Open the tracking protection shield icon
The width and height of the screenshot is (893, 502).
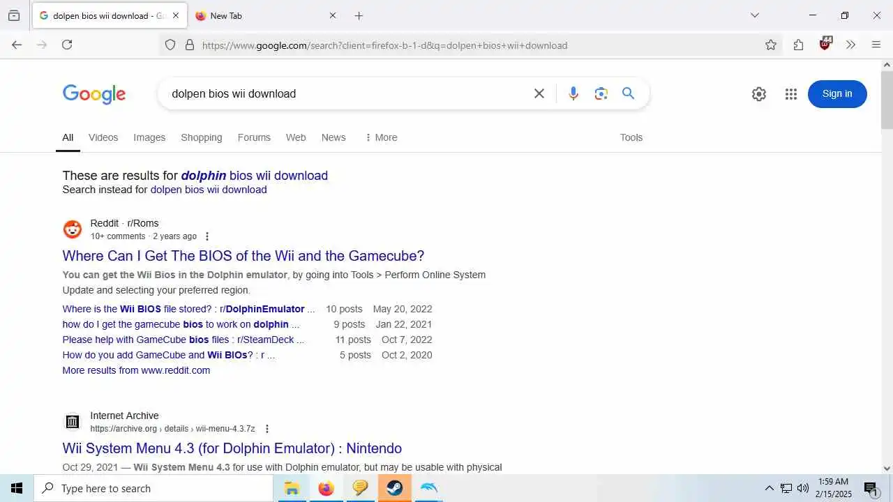(170, 45)
